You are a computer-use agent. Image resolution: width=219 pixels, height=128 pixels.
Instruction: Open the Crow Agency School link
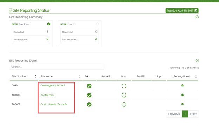[53, 86]
